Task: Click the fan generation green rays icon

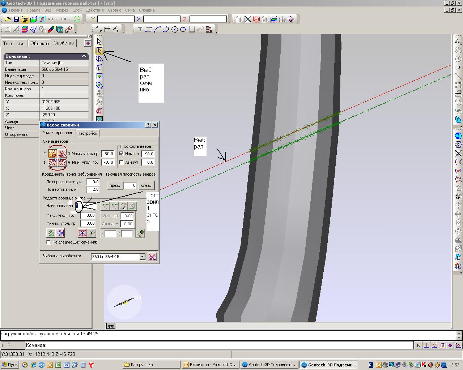Action: (x=51, y=233)
